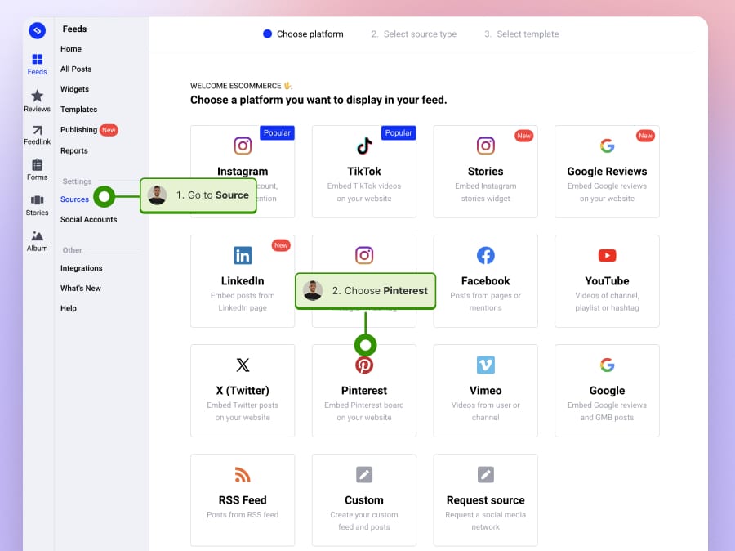This screenshot has height=551, width=735.
Task: Open Publishing menu item
Action: [x=78, y=129]
